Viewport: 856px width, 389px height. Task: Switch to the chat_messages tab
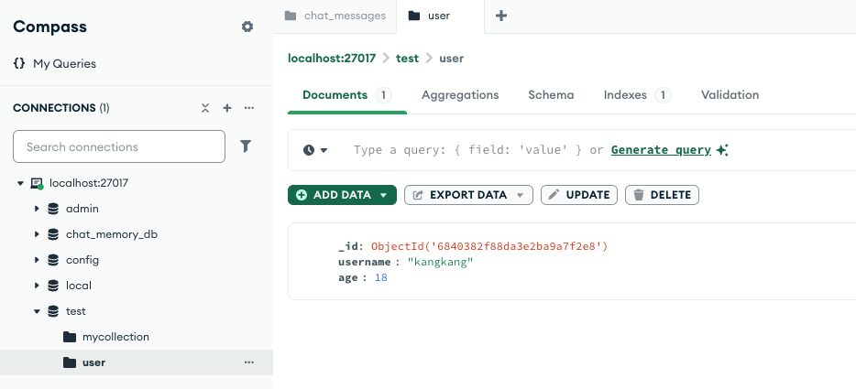point(335,16)
